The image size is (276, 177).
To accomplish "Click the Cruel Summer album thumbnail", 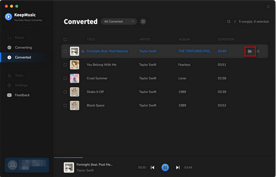I will point(75,78).
